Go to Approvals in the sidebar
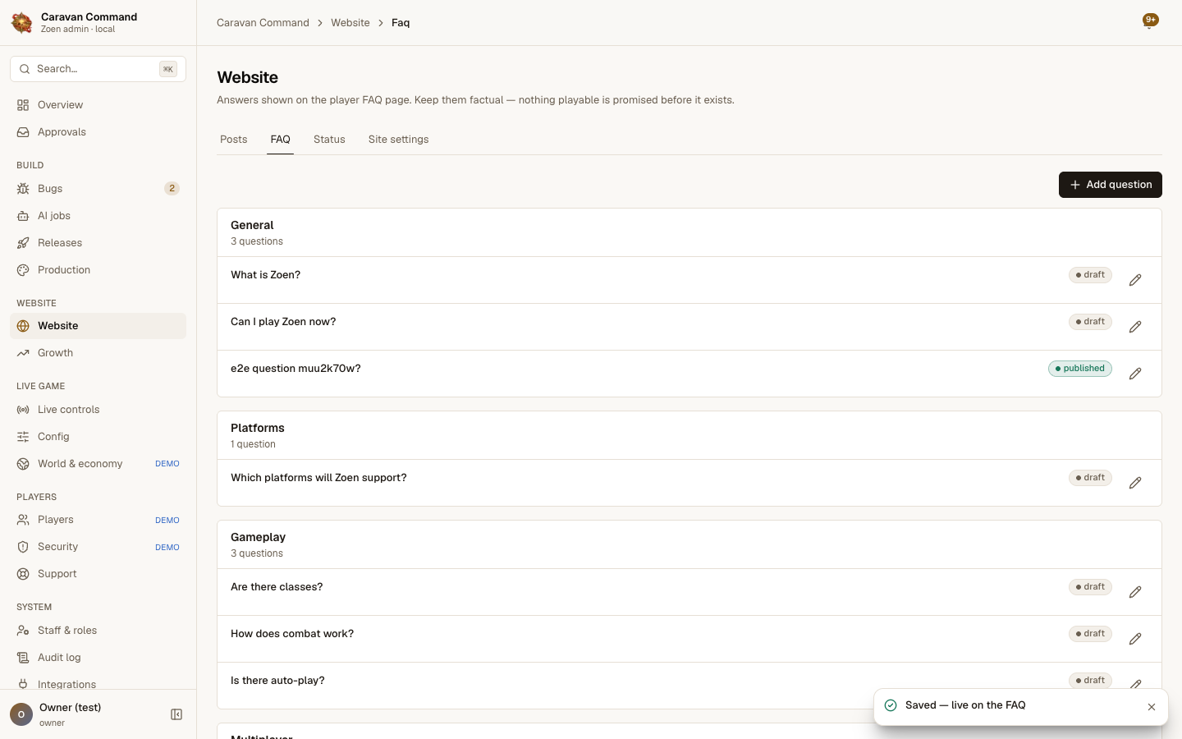The image size is (1182, 739). (x=98, y=132)
